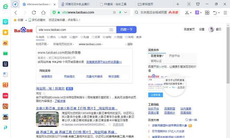Select the 文库 search category
The image size is (230, 138).
96,37
